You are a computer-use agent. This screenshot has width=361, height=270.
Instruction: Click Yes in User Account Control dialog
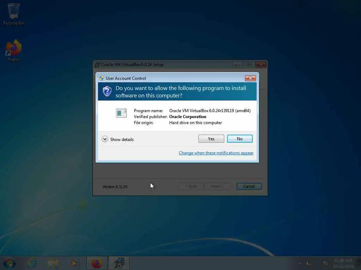tap(211, 139)
